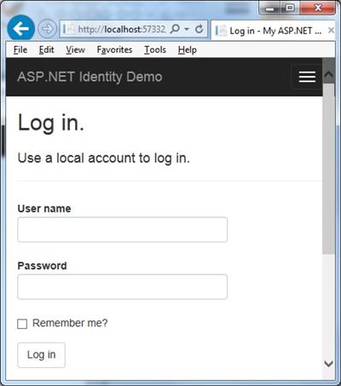Click the scrollbar up arrow
Screen dimensions: 341x386
click(x=328, y=74)
